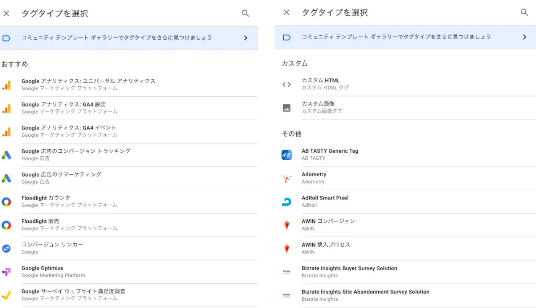Expand the left panel's template gallery chevron
Viewport: 536px width, 308px height.
[x=245, y=38]
